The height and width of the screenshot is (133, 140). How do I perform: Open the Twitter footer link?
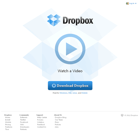click(23, 120)
